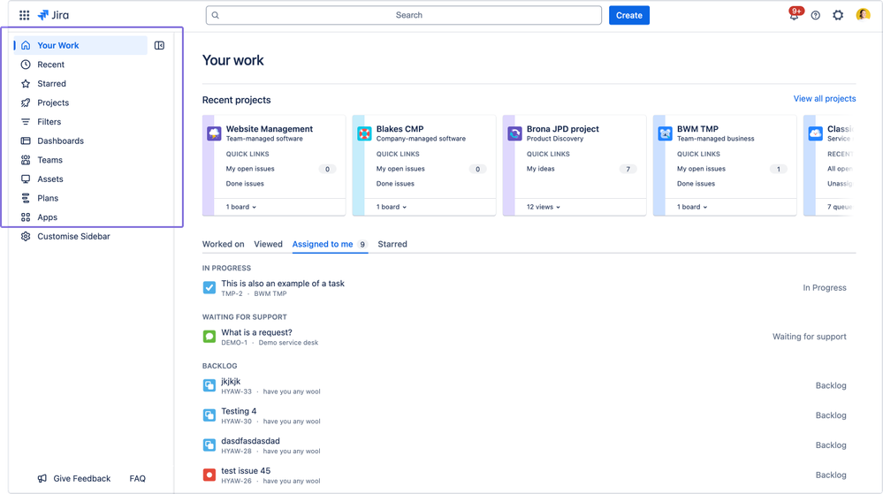Switch to the Starred tab

(392, 245)
